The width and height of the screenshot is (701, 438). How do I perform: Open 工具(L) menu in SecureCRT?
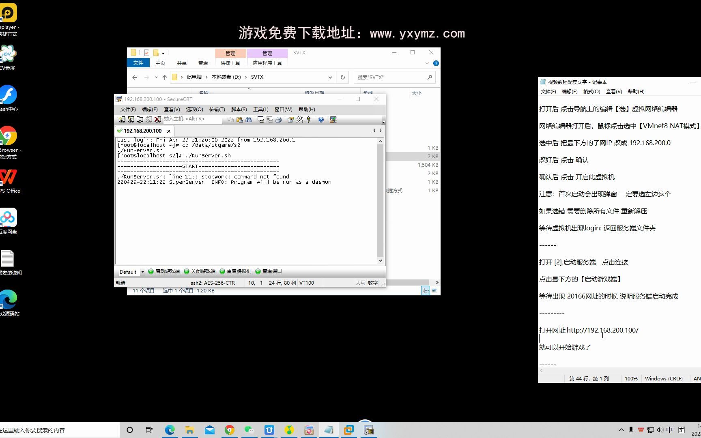260,109
